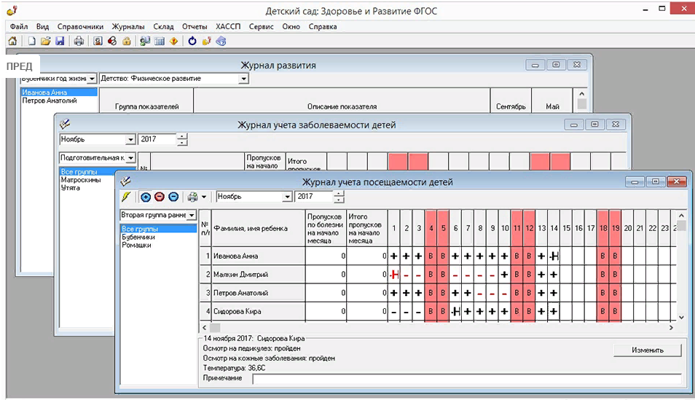Open the Отчеты menu
Screen dimensions: 695x400
195,26
